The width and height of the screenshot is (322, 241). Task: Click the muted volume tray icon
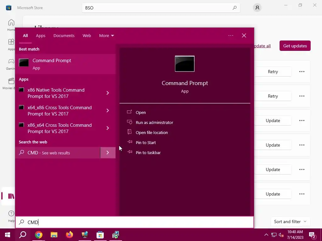[x=281, y=235]
